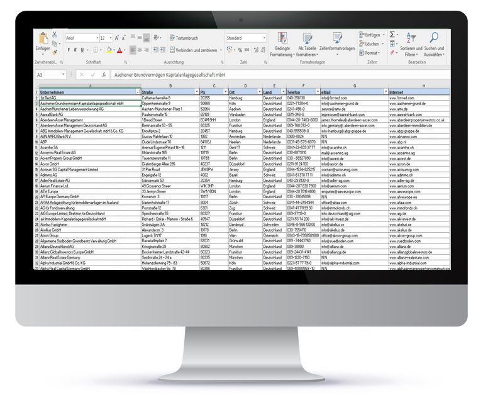Increase decimal places icon

[256, 50]
